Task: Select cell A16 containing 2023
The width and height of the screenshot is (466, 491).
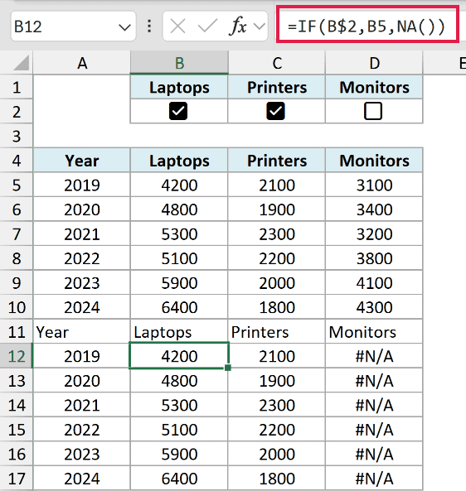Action: click(x=81, y=454)
